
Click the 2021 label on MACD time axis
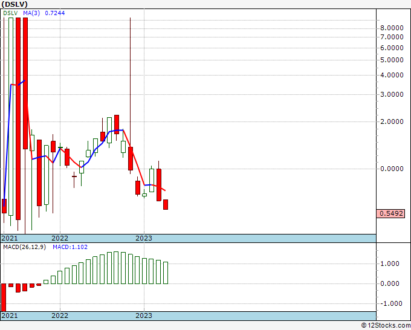click(x=10, y=315)
